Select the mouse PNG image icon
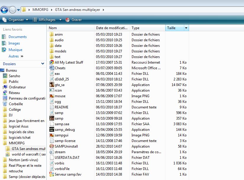Screen dimensions: 244x180 (x=52, y=96)
